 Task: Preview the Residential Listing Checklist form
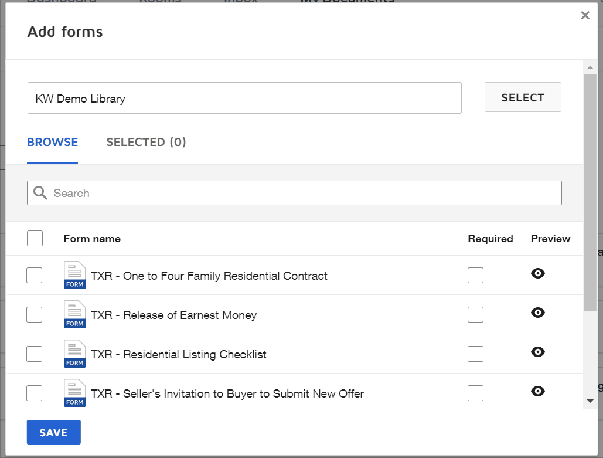(x=537, y=352)
